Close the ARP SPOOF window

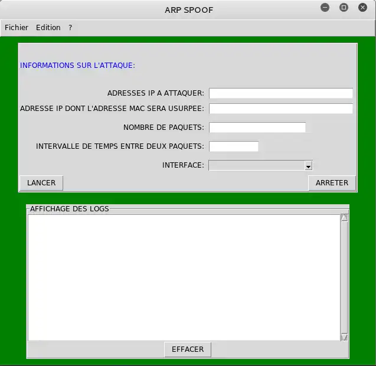tap(362, 8)
